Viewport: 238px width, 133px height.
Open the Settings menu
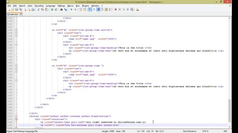coord(61,6)
